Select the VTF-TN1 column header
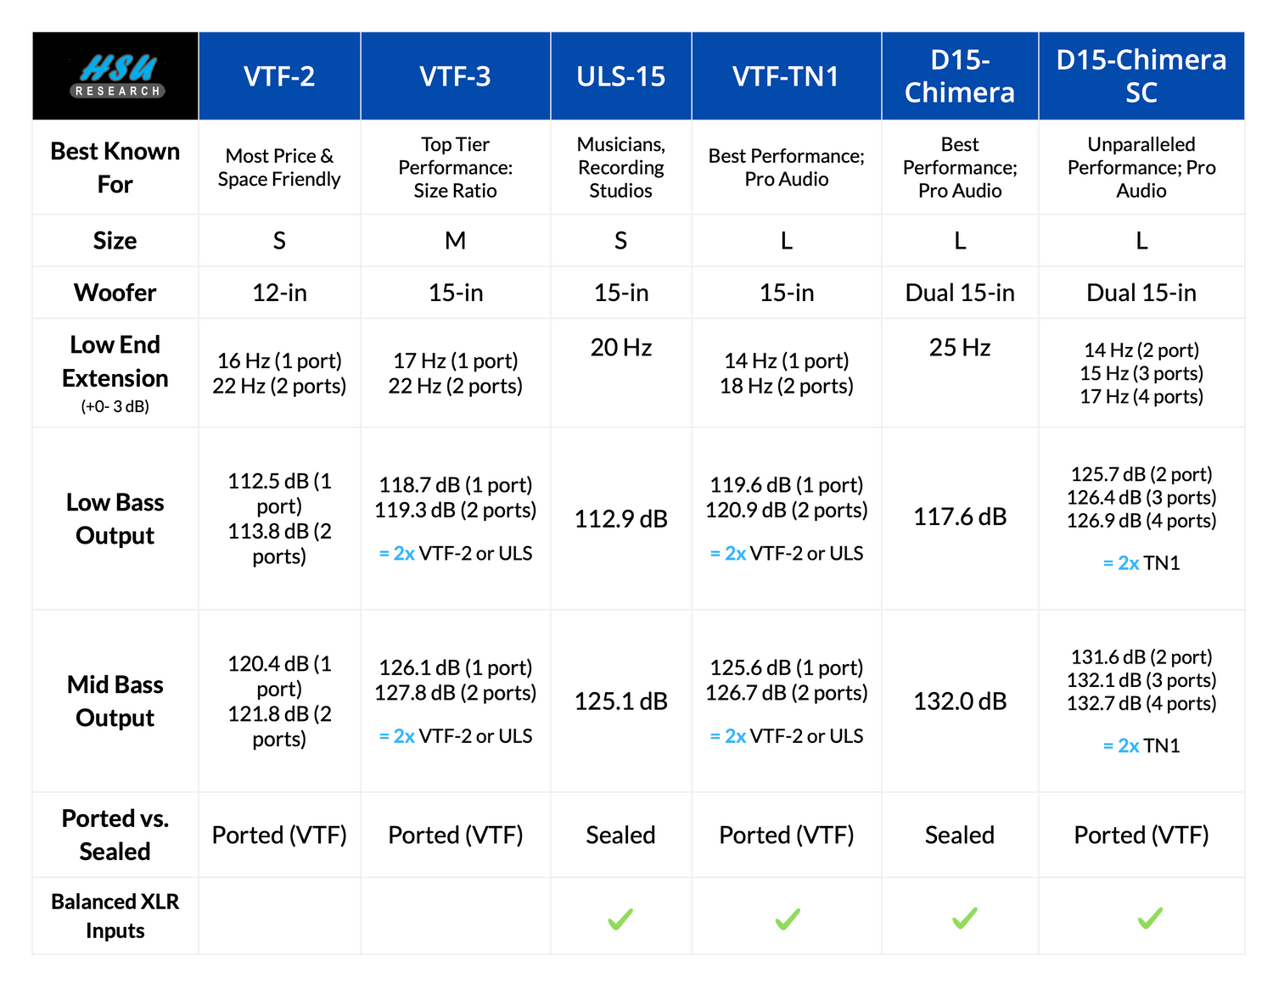Image resolution: width=1273 pixels, height=983 pixels. 786,76
